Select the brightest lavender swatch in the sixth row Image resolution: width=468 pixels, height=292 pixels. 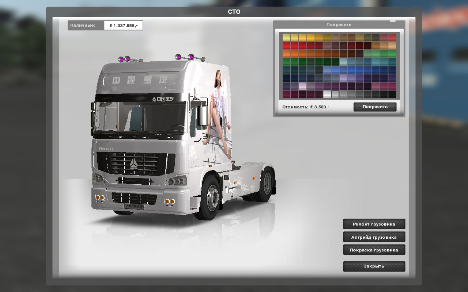(x=343, y=78)
